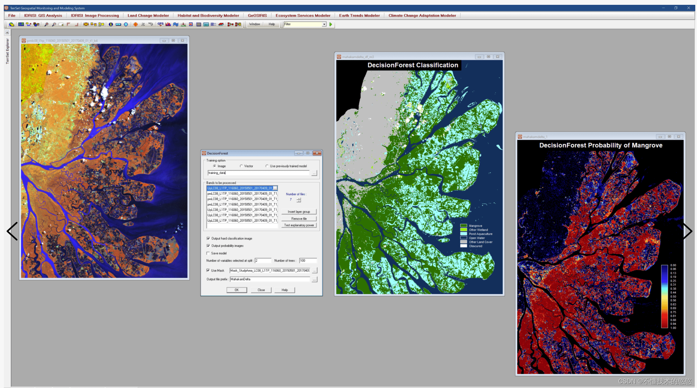Screen dimensions: 697x388
Task: Open browse button for mask file
Action: click(314, 271)
